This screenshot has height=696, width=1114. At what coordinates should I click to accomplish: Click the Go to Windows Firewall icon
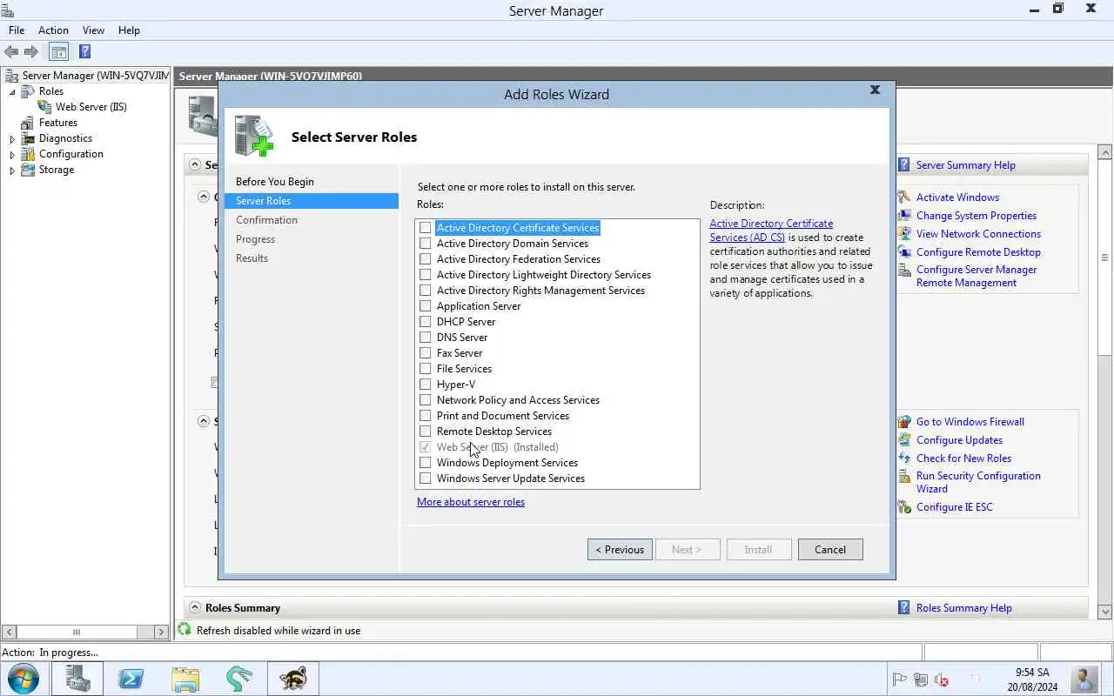click(904, 422)
